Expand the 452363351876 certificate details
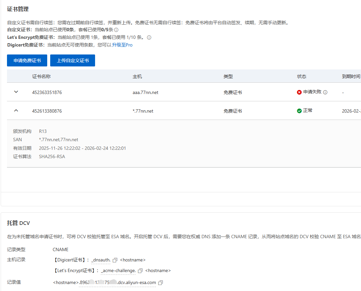Viewport: 361px width, 291px height. click(x=16, y=92)
